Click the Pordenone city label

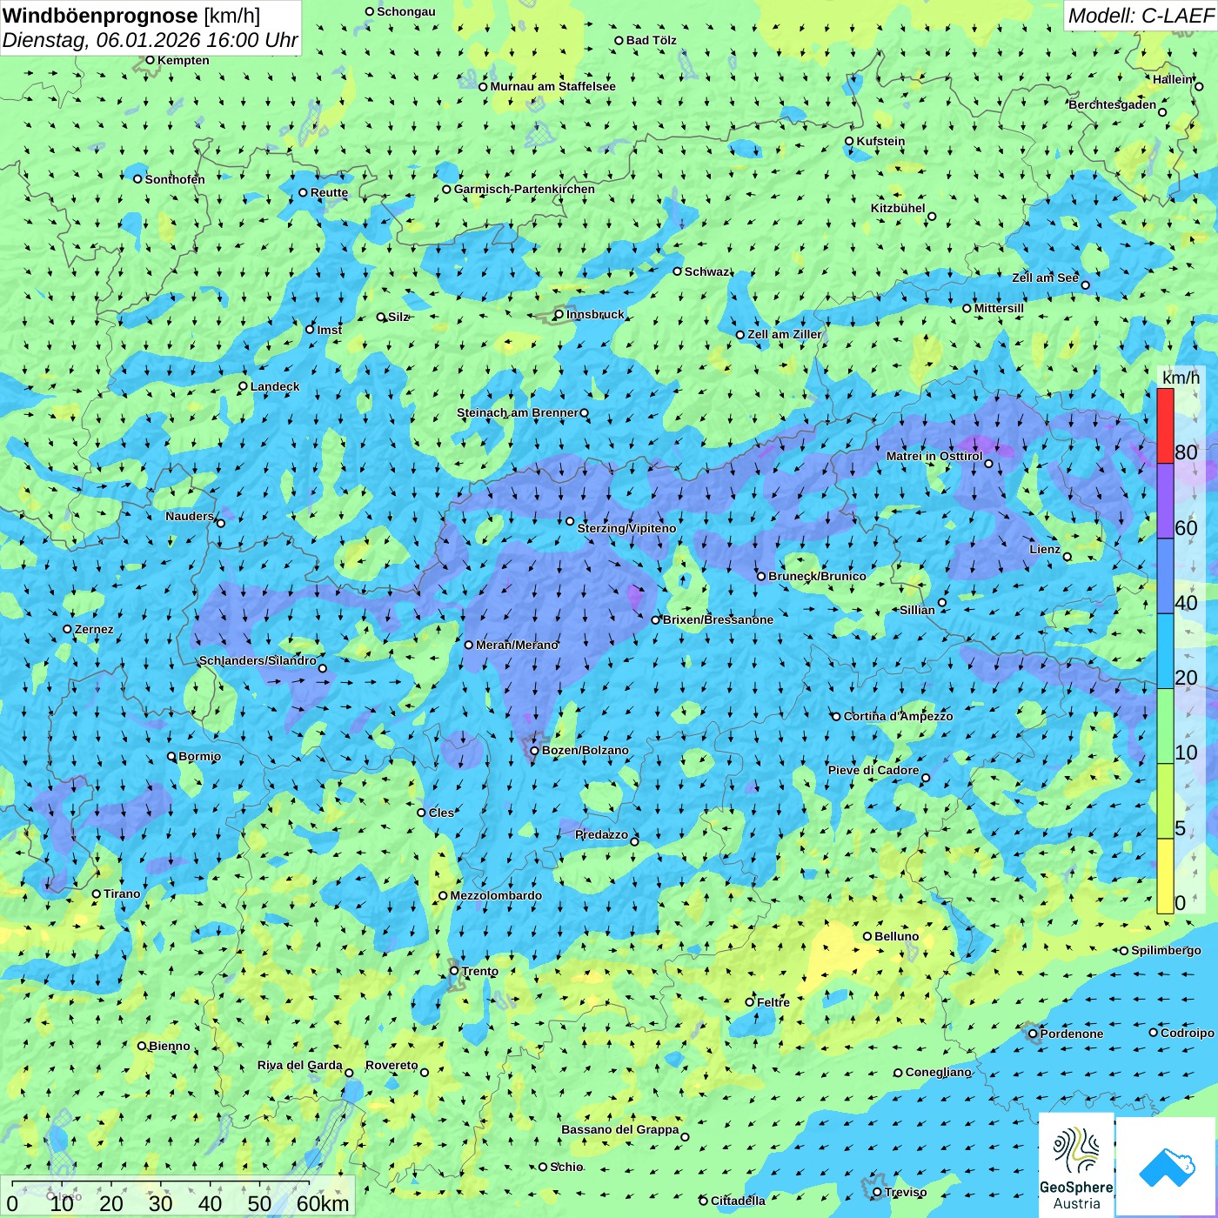coord(1072,1034)
